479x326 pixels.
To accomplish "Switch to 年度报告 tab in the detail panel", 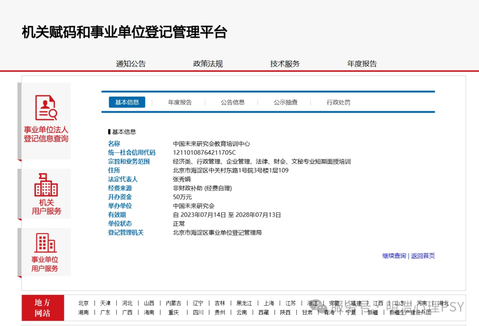I will [180, 102].
